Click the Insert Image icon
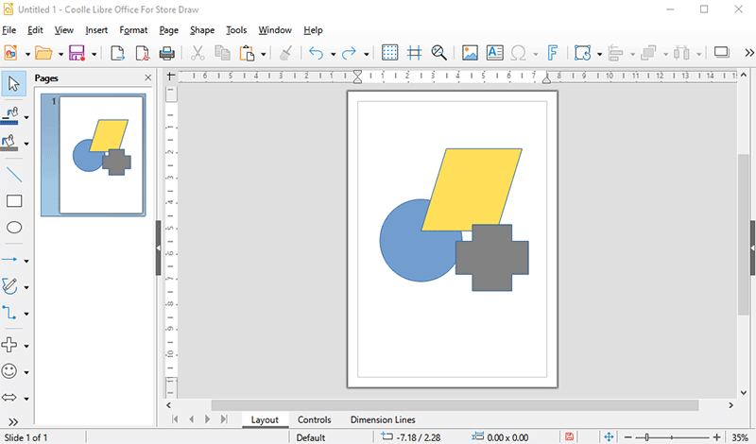The width and height of the screenshot is (756, 444). click(x=470, y=53)
